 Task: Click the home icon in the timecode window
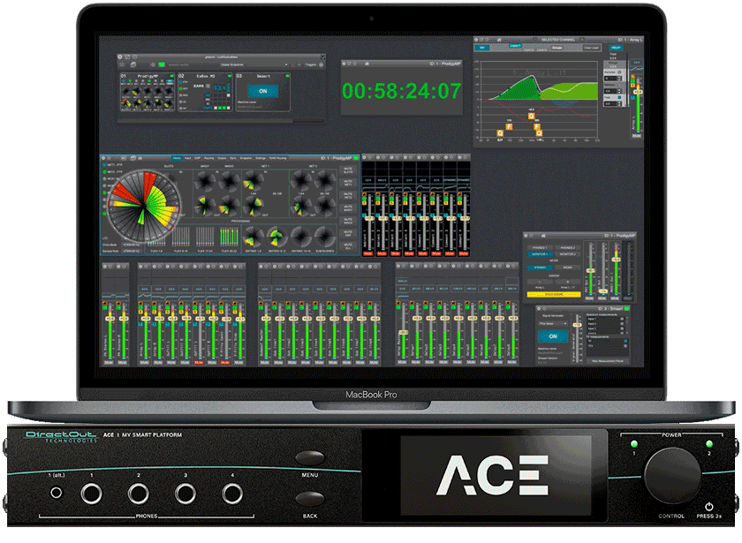(367, 64)
